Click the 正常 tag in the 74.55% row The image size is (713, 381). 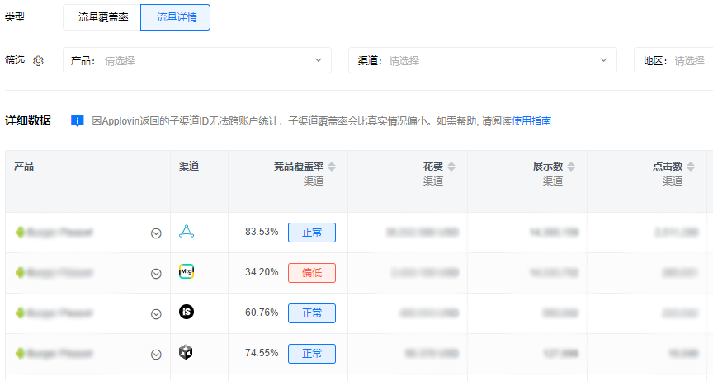(x=312, y=354)
